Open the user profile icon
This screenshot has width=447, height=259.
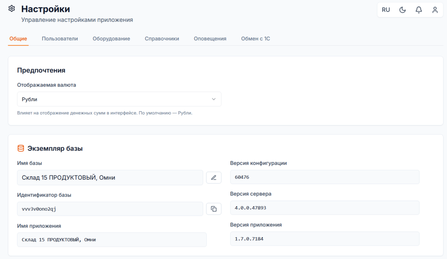point(435,10)
